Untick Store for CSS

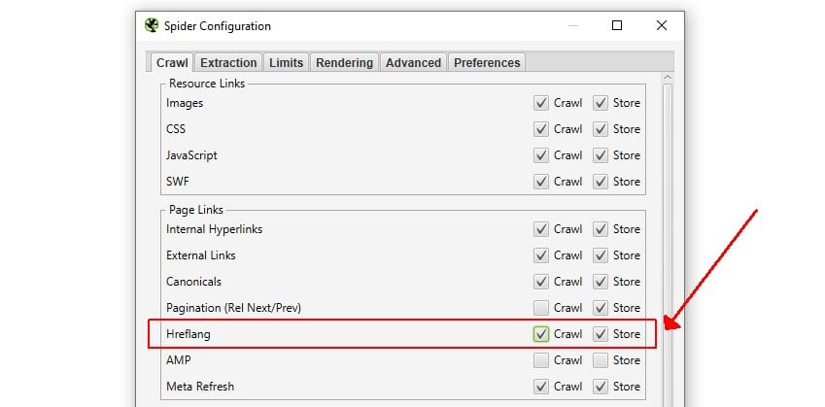601,129
